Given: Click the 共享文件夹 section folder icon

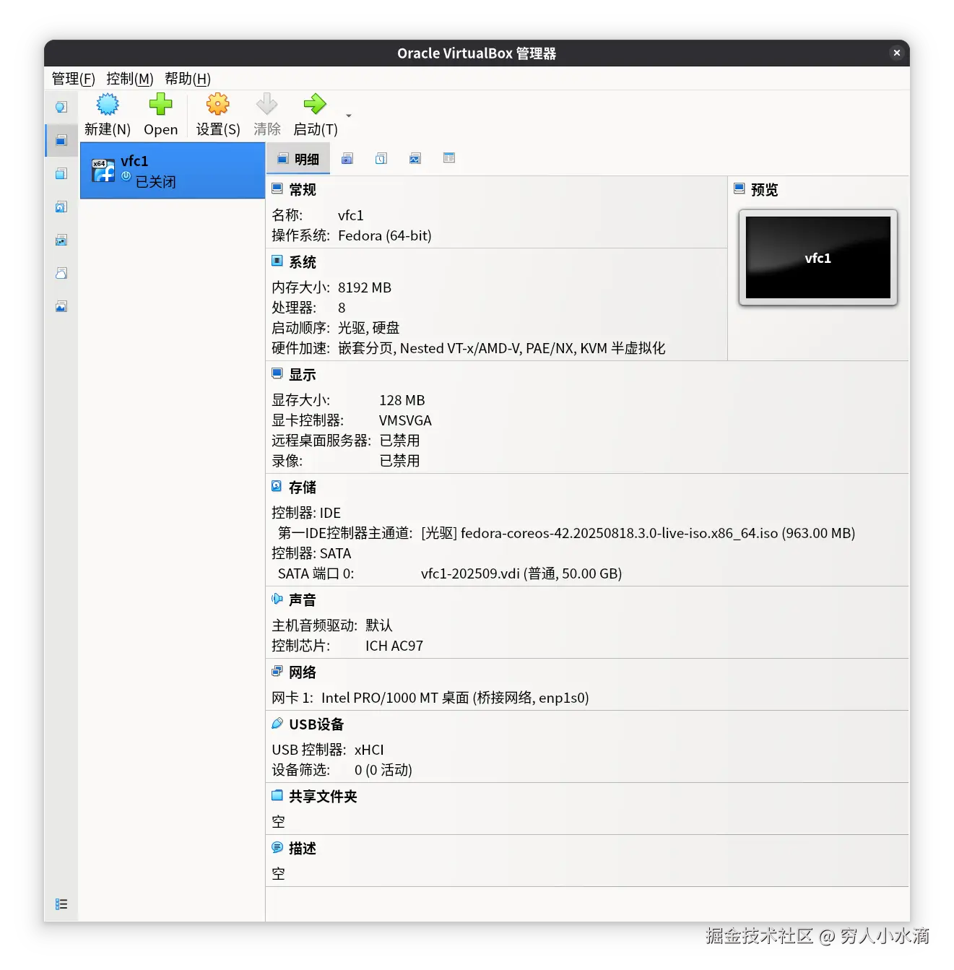Looking at the screenshot, I should [277, 795].
